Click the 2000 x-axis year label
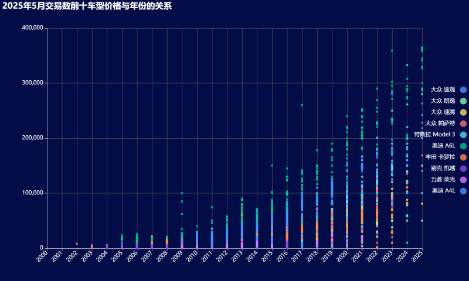Image resolution: width=469 pixels, height=281 pixels. click(42, 256)
